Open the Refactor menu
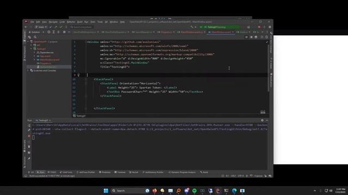This screenshot has width=348, height=195. pyautogui.click(x=71, y=22)
